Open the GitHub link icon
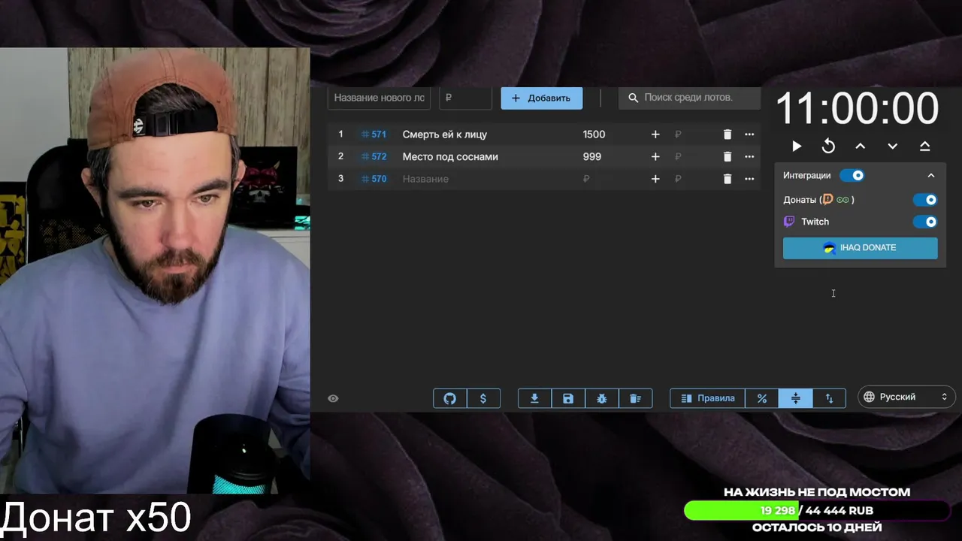Image resolution: width=962 pixels, height=541 pixels. click(x=450, y=398)
